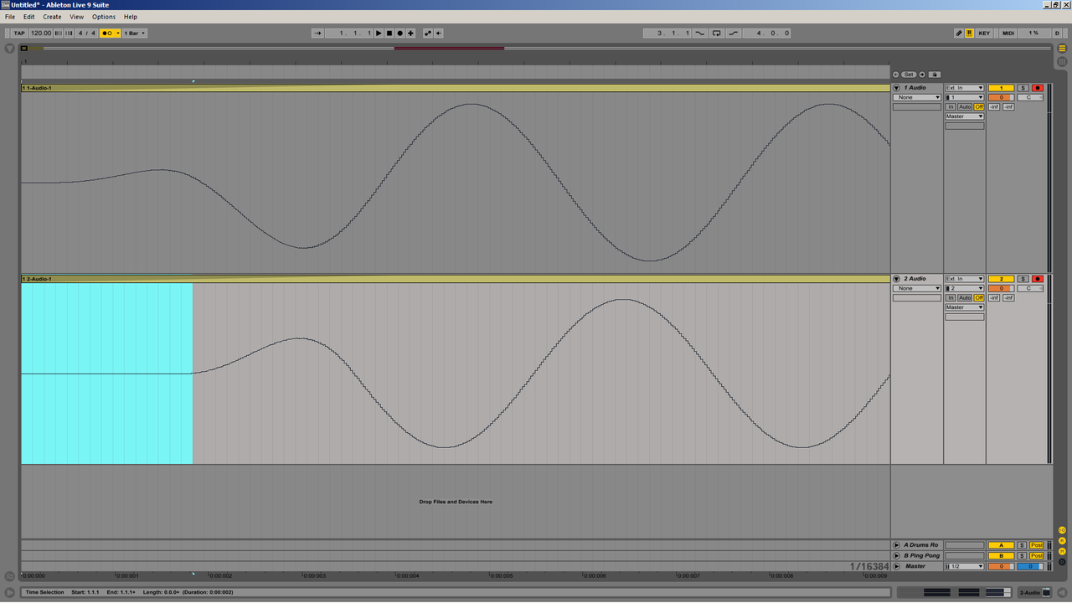Click the loop brace in the overview
Image resolution: width=1072 pixels, height=603 pixels.
click(x=449, y=49)
